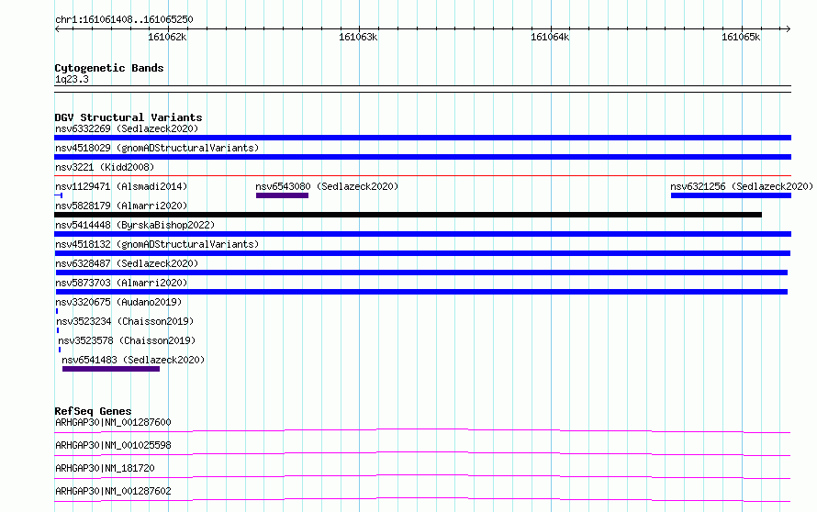Click the blue bar under nsv4518132
This screenshot has height=512, width=817.
[x=422, y=253]
